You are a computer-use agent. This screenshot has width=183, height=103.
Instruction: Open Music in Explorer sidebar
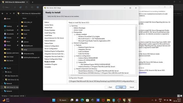7,41
